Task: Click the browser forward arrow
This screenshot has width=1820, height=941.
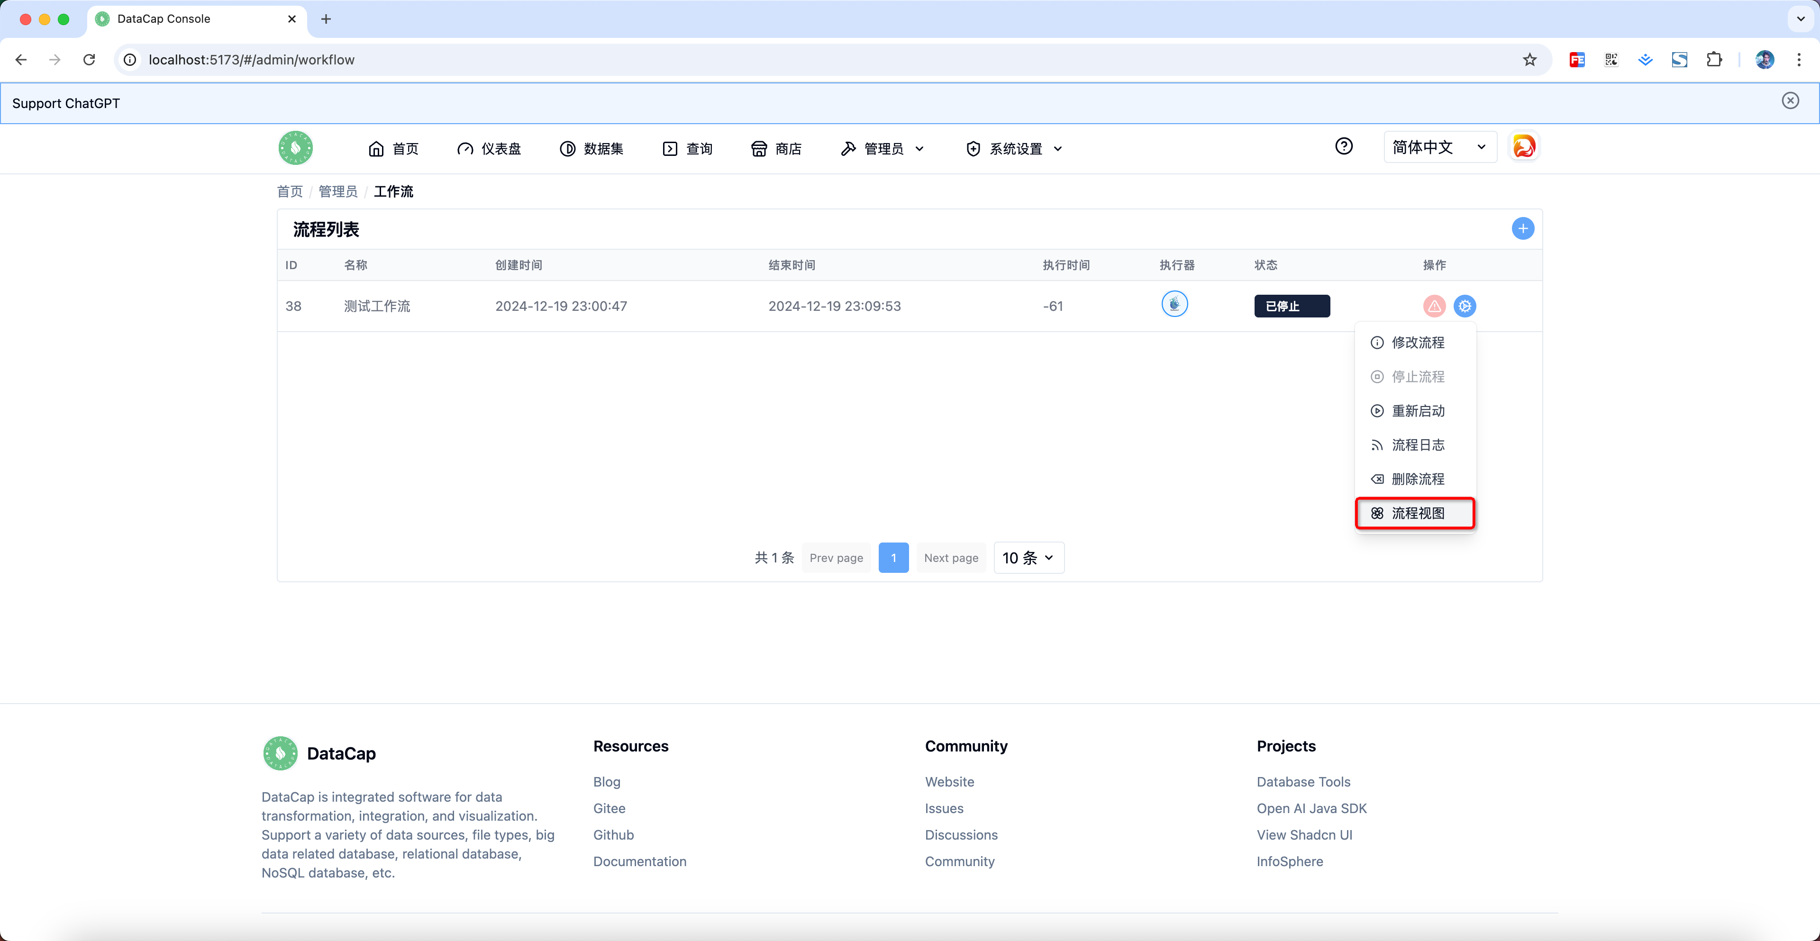Action: [55, 59]
